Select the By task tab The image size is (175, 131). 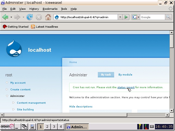point(106,75)
